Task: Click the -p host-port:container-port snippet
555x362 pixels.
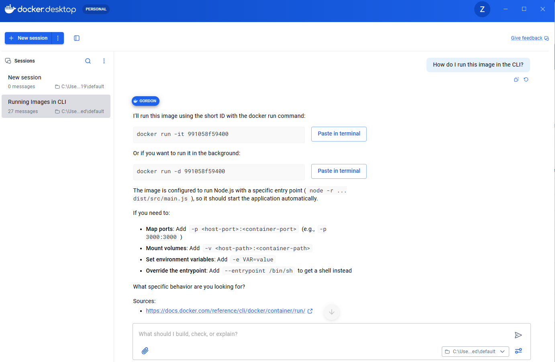Action: tap(244, 229)
